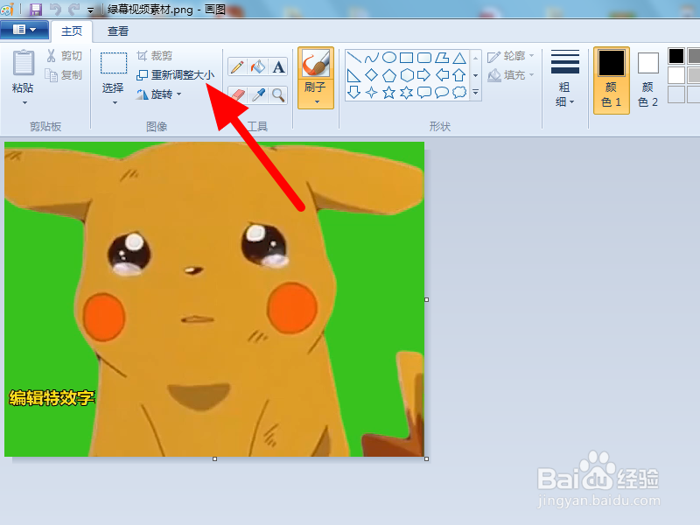Viewport: 700px width, 525px height.
Task: Expand the Select (选择) dropdown arrow
Action: tap(115, 103)
